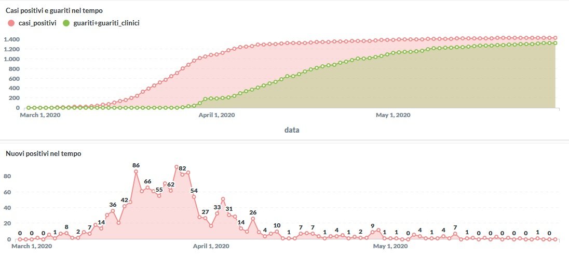
Task: Select the data point labeled 26
Action: (x=253, y=219)
